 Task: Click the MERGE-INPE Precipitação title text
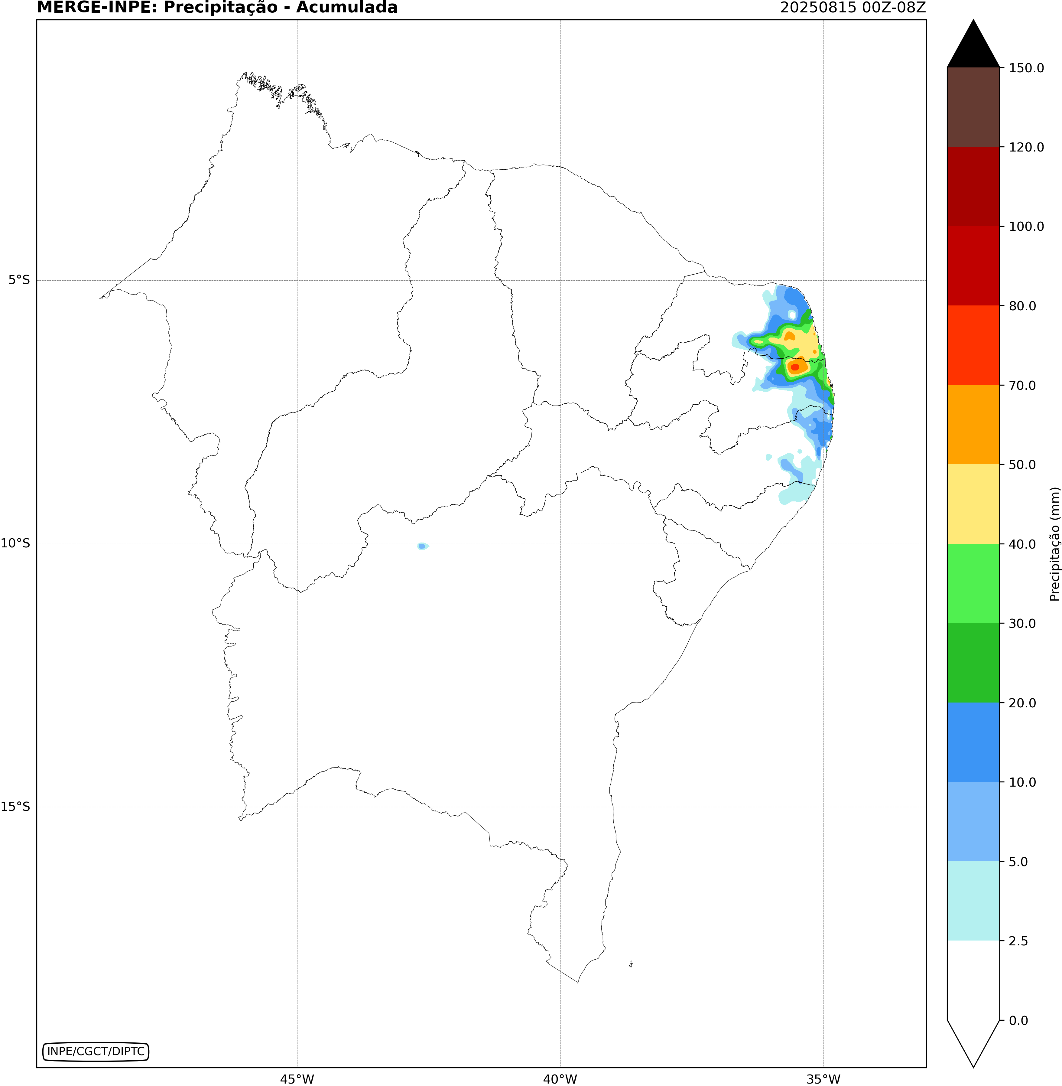click(217, 8)
